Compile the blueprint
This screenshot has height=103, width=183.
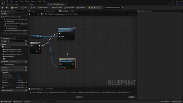[14, 7]
